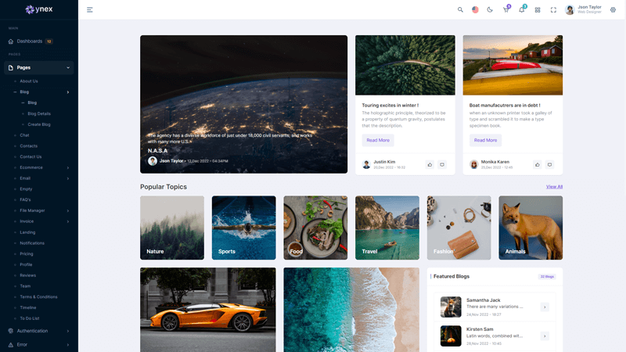Open the settings gear icon
The height and width of the screenshot is (352, 626).
[x=613, y=10]
